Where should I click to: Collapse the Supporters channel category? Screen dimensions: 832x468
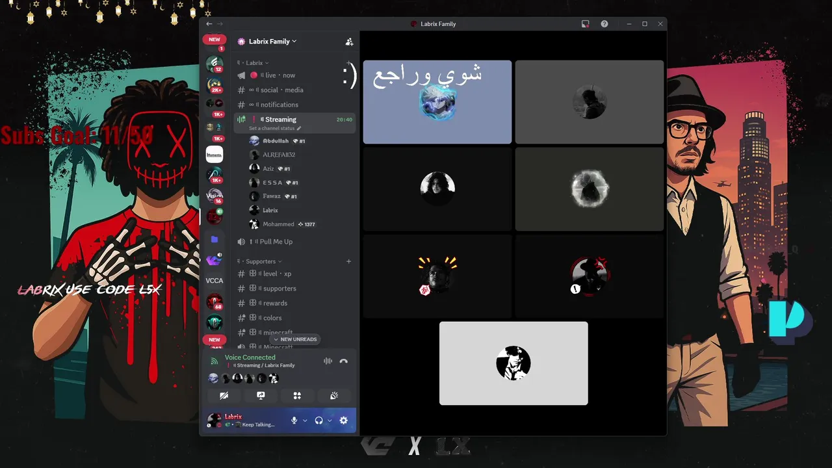260,261
